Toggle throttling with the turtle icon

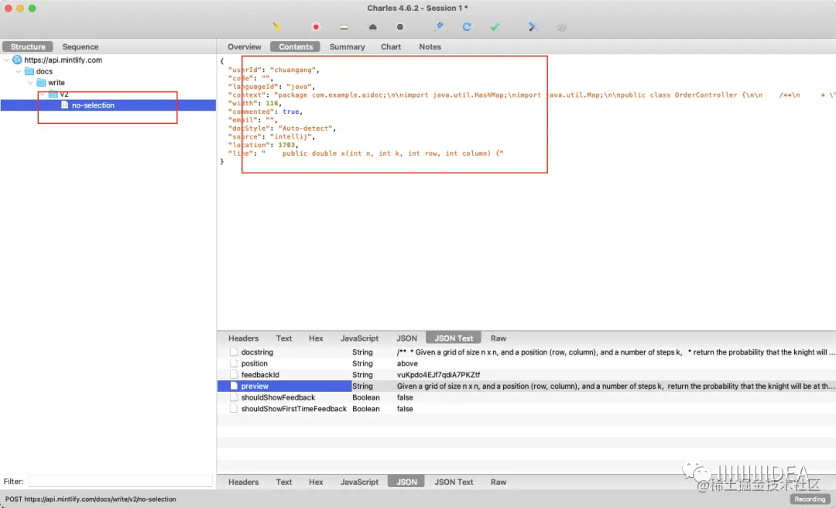click(x=372, y=26)
